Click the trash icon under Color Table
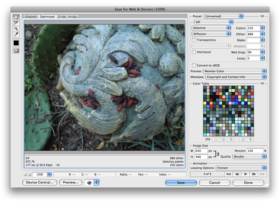Image resolution: width=280 pixels, height=202 pixels. [x=251, y=139]
